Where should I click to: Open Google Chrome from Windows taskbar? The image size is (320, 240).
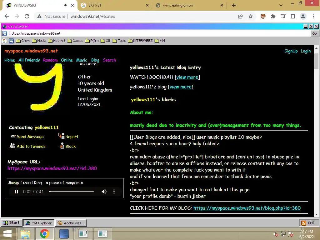[44, 234]
